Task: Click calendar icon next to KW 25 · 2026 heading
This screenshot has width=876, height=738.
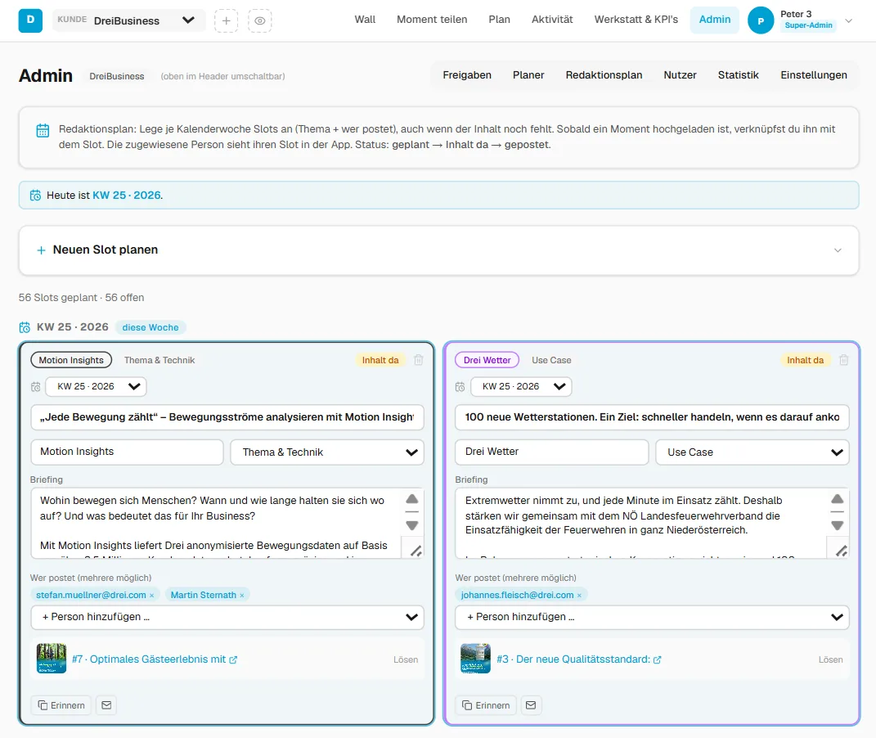Action: point(25,327)
